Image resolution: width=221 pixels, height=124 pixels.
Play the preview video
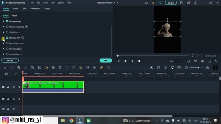point(132,61)
